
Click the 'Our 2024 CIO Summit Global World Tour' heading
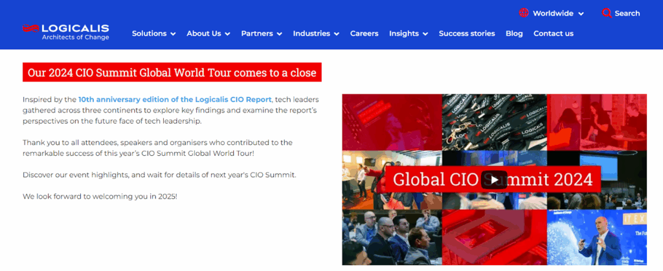coord(172,72)
